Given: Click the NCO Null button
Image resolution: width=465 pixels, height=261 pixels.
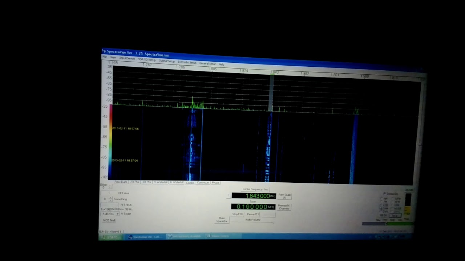Looking at the screenshot, I should (109, 220).
